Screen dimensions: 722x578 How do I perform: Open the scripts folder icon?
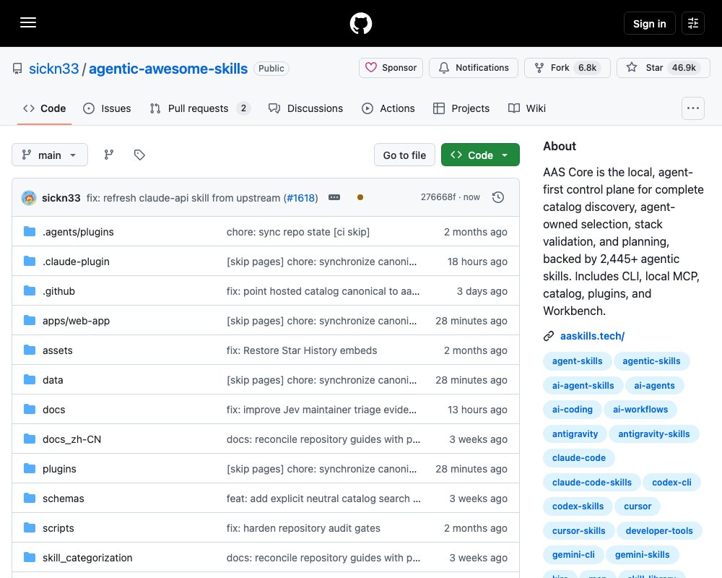(30, 527)
